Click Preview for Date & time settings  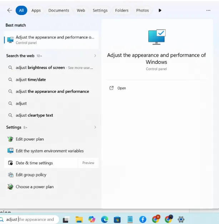(88, 163)
